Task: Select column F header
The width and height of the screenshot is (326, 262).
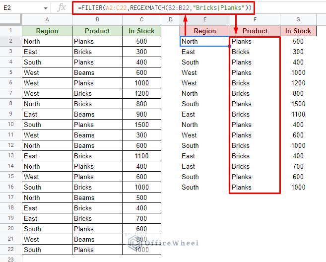Action: pyautogui.click(x=255, y=20)
